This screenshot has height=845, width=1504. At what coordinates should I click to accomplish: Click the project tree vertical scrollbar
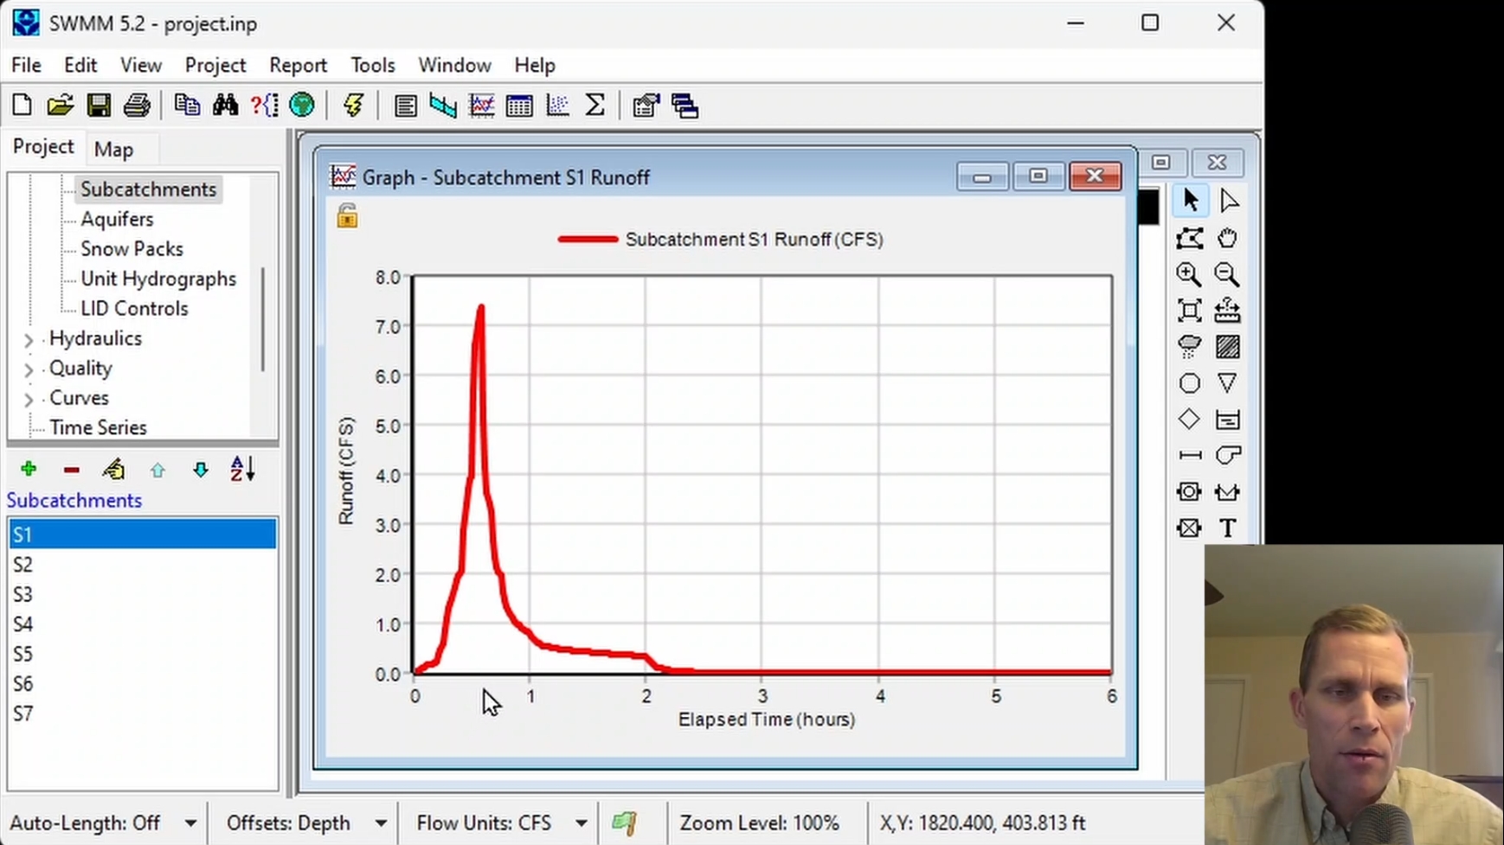[x=262, y=320]
